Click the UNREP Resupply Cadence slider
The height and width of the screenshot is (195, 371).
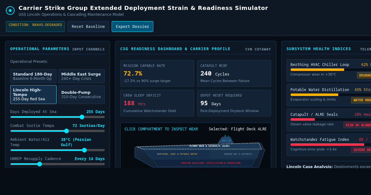point(58,164)
